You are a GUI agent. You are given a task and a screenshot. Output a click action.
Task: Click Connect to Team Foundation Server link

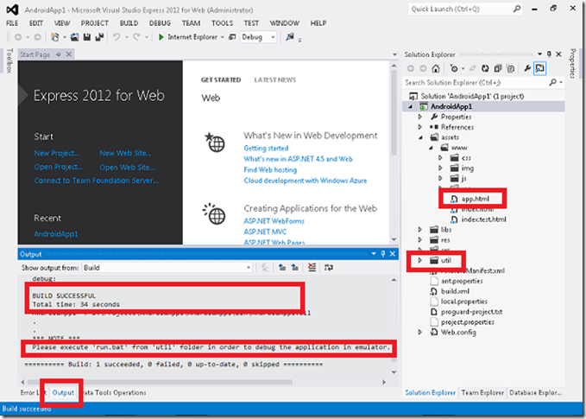coord(96,181)
